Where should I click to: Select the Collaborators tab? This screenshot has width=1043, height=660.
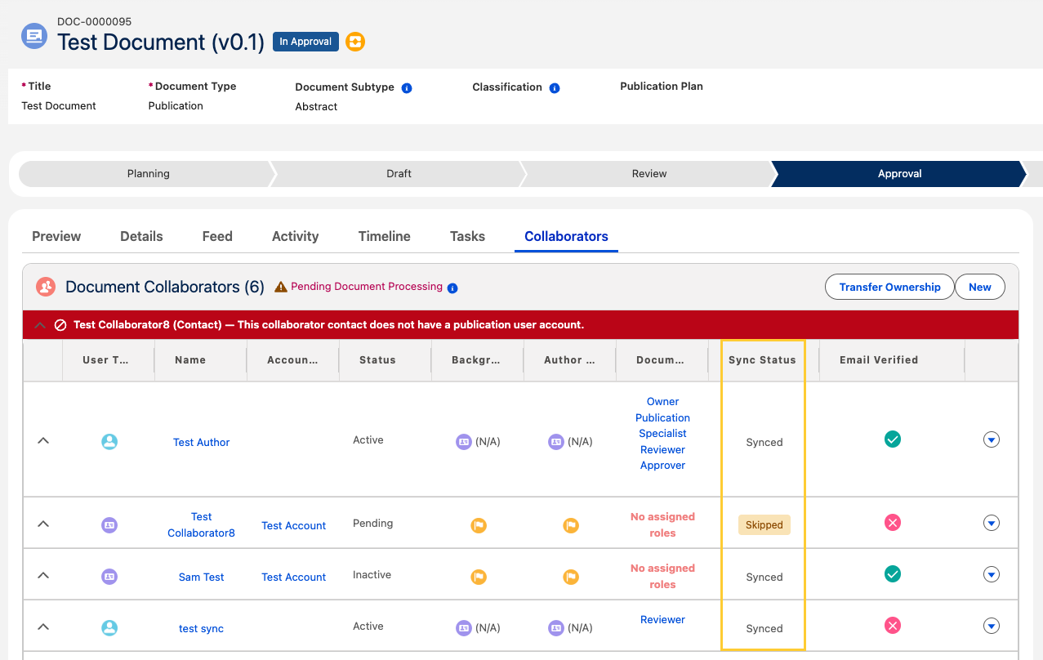coord(566,236)
